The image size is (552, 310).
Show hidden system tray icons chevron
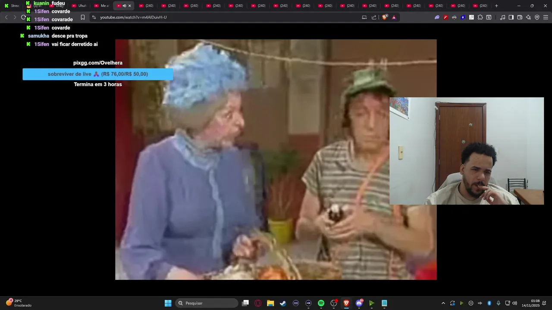tap(443, 303)
